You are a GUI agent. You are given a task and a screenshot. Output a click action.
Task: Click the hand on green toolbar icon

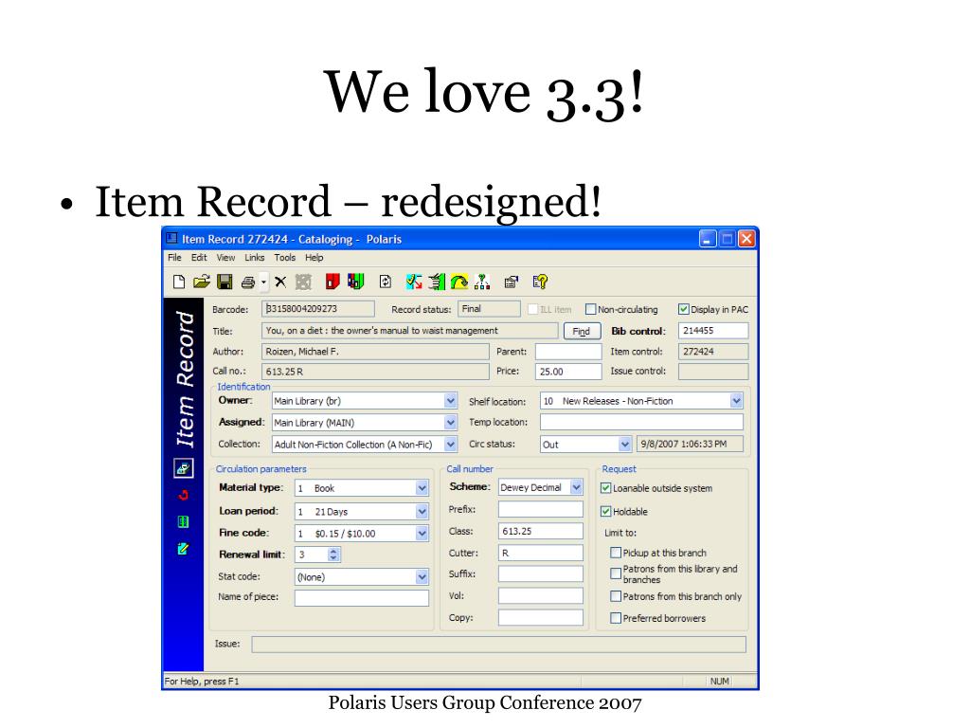437,282
